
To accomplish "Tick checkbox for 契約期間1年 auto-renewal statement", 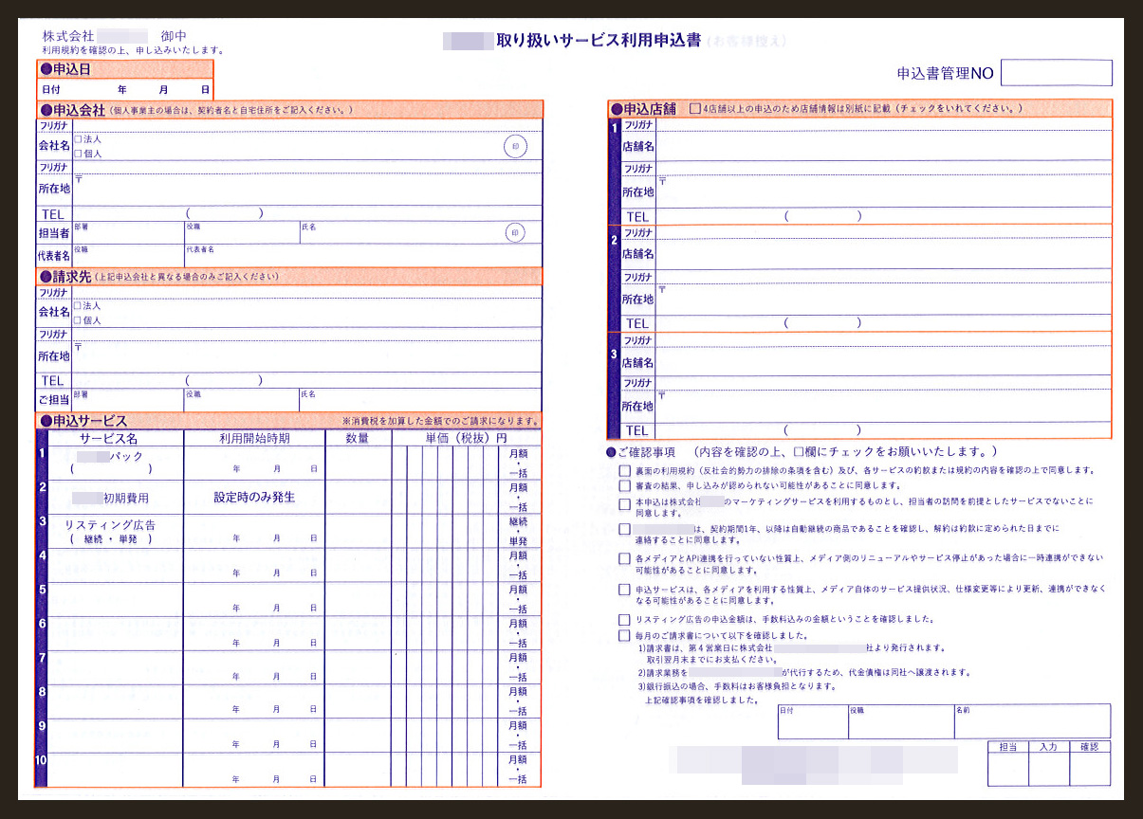I will click(x=624, y=529).
